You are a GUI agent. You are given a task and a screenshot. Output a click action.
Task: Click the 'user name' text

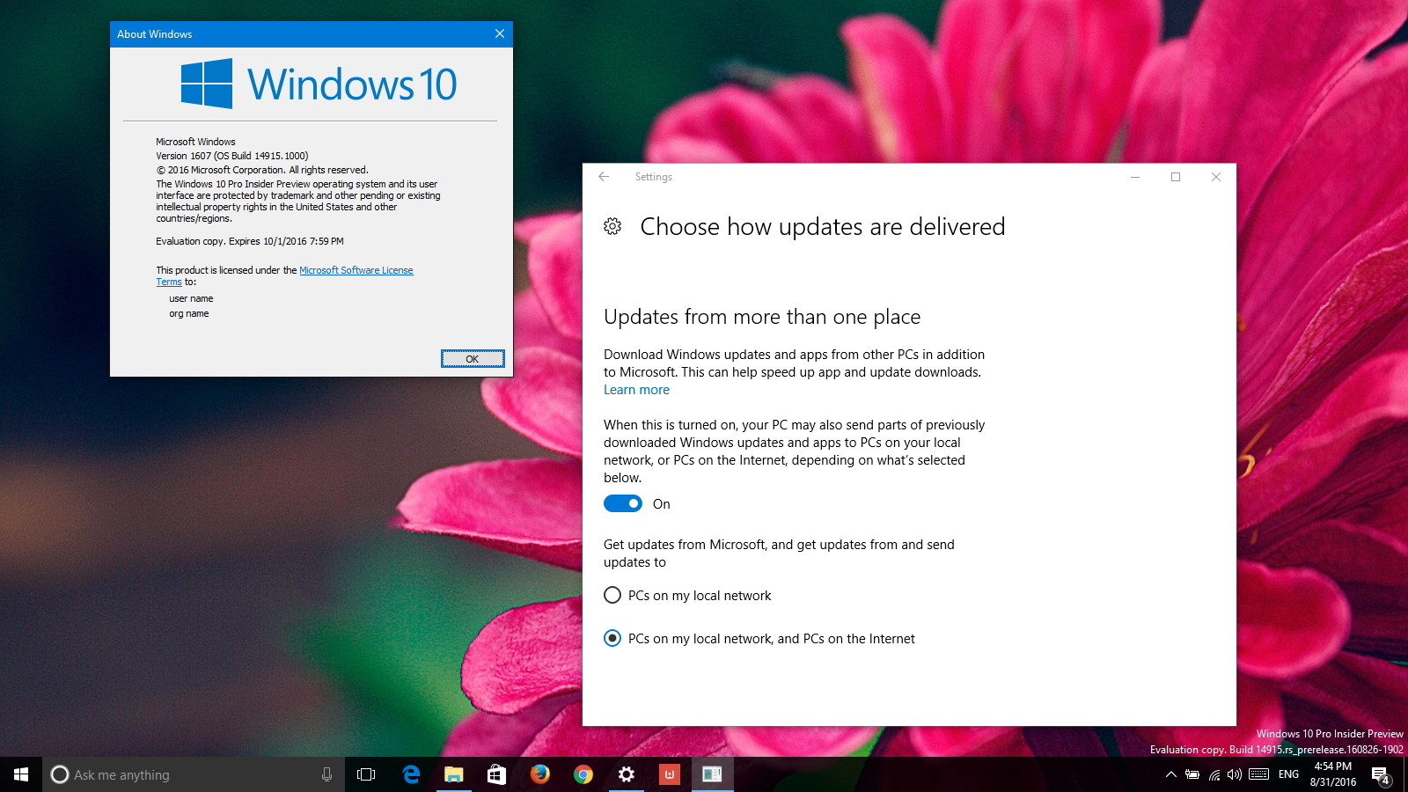[x=191, y=299]
